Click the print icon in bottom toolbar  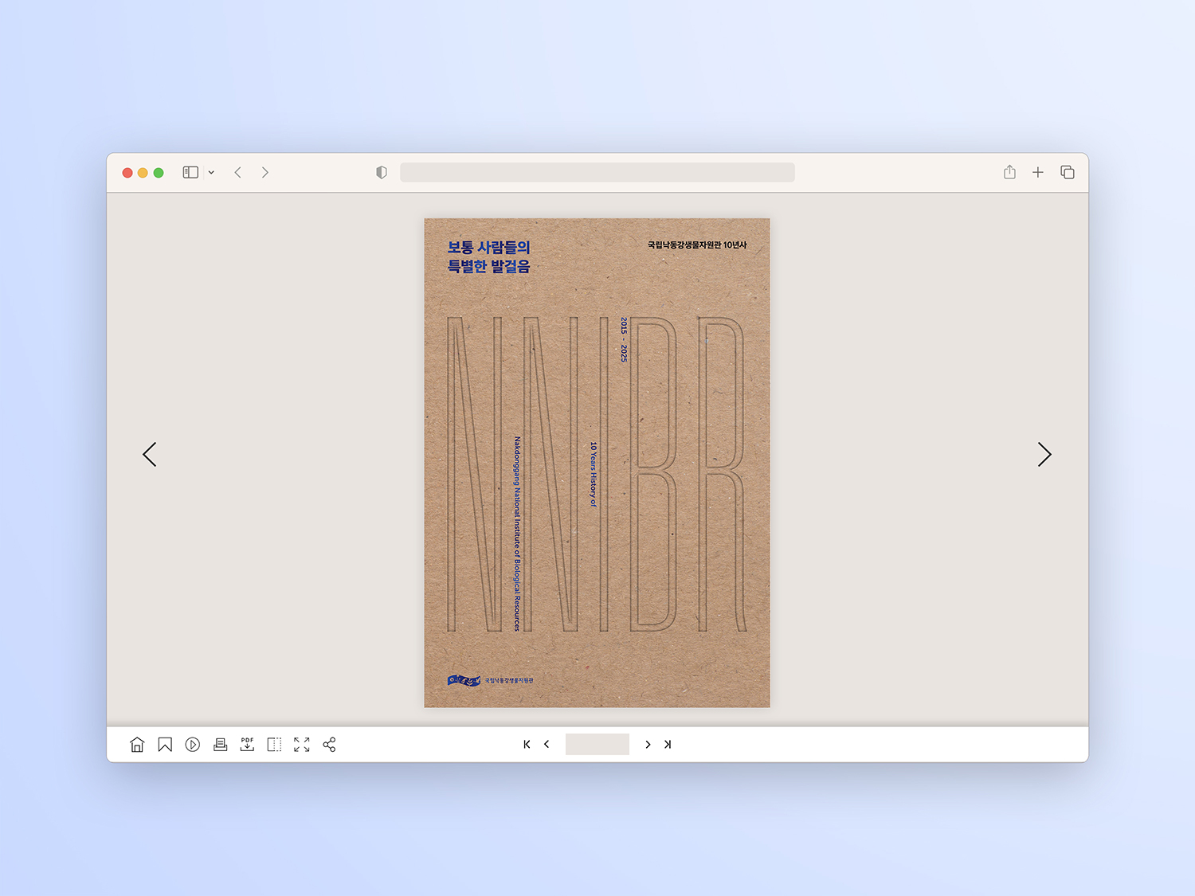pyautogui.click(x=221, y=745)
